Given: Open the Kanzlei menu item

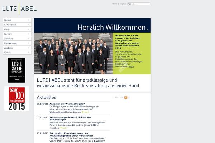Looking at the screenshot, I should click(x=17, y=20).
